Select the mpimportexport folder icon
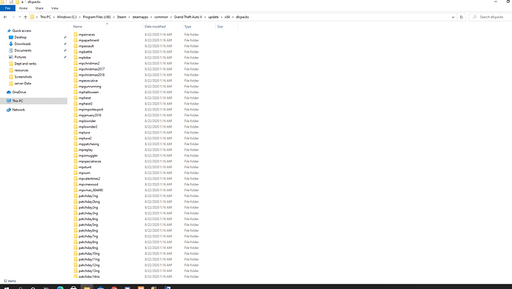The width and height of the screenshot is (512, 289). coord(76,109)
